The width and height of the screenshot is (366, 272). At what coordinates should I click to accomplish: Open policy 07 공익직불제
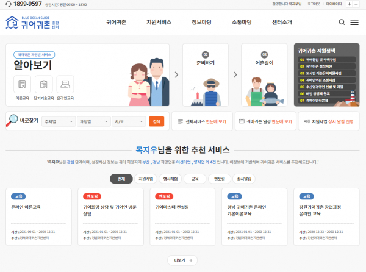[326, 101]
